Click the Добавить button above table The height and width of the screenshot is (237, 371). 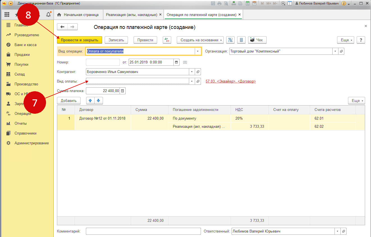click(68, 101)
